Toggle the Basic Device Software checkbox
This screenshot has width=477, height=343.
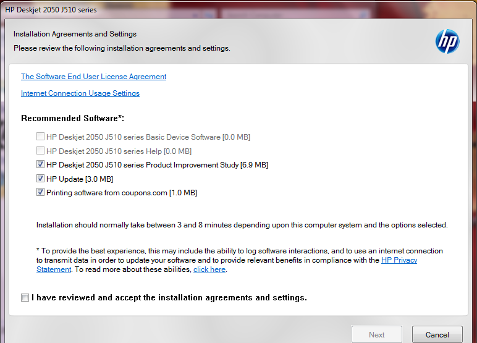tap(40, 137)
